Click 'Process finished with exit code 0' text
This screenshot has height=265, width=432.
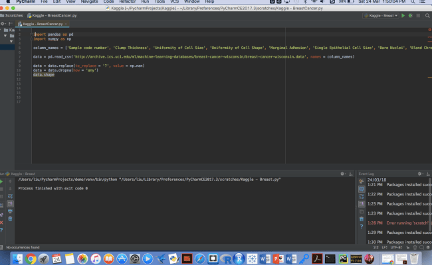(x=53, y=188)
